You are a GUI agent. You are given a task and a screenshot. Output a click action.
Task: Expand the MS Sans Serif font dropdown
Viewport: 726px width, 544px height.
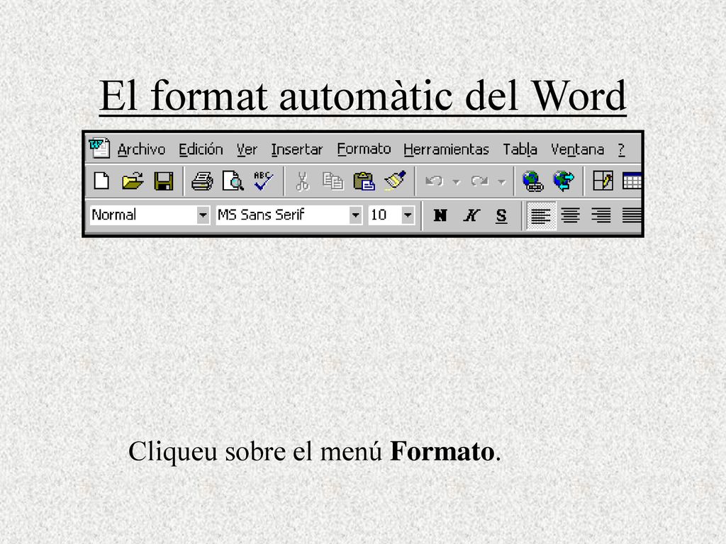356,215
